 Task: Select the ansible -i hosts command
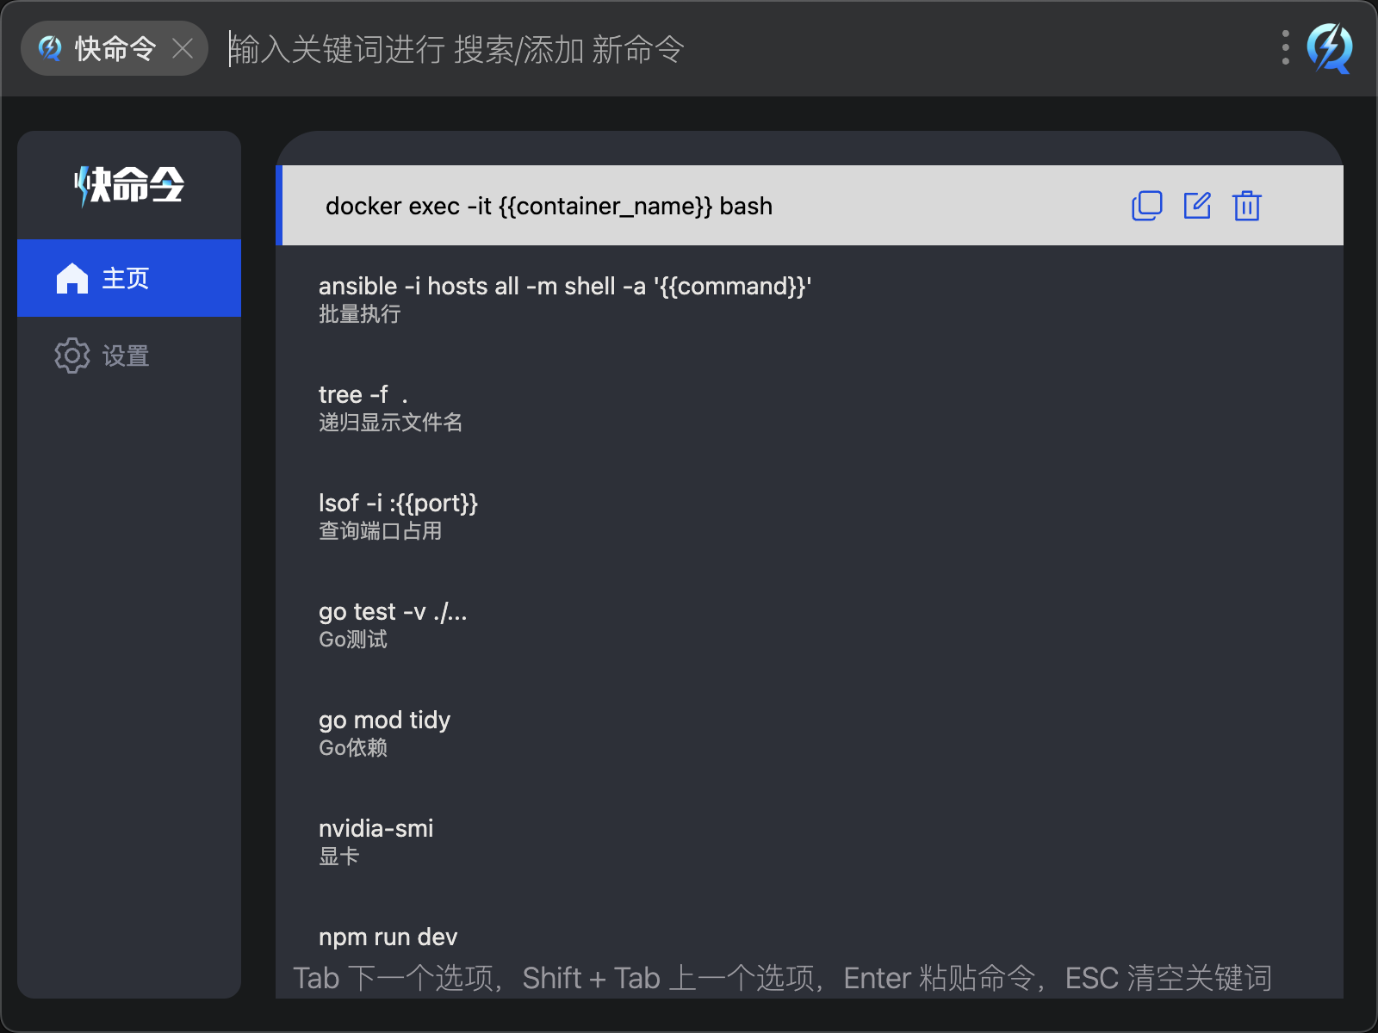pyautogui.click(x=810, y=300)
